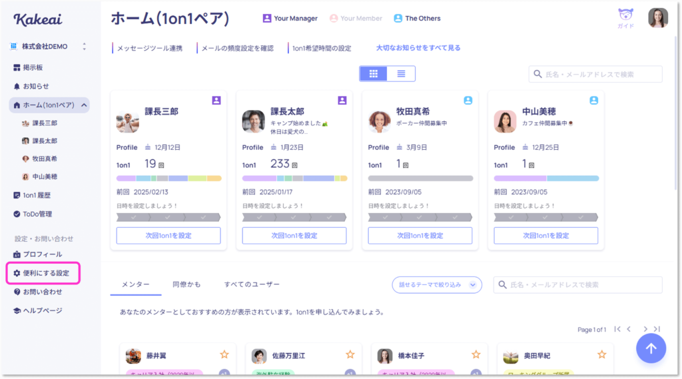Focus top name/email search field
The width and height of the screenshot is (682, 379).
pyautogui.click(x=595, y=75)
